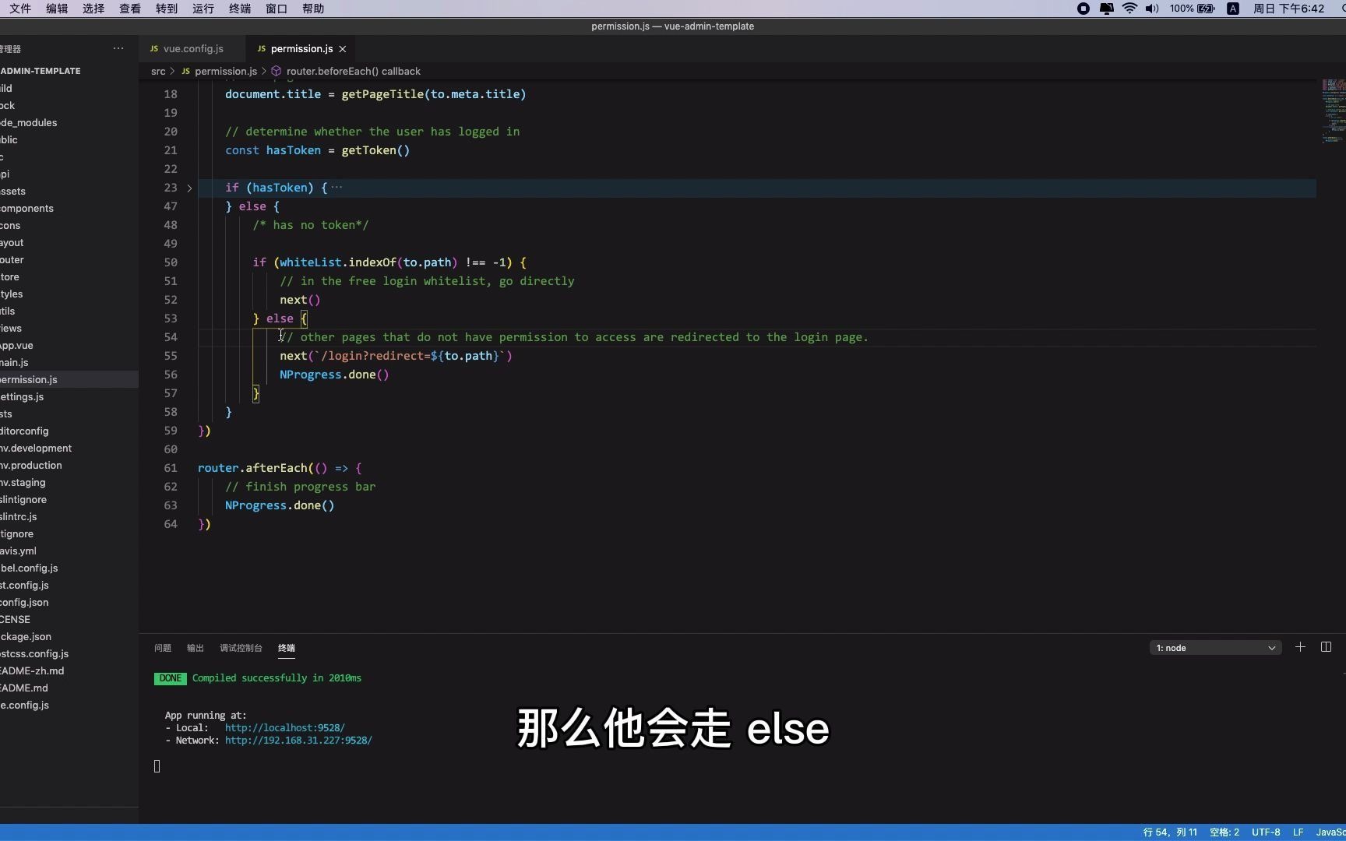Image resolution: width=1346 pixels, height=841 pixels.
Task: Open the 文件 menu
Action: tap(20, 9)
